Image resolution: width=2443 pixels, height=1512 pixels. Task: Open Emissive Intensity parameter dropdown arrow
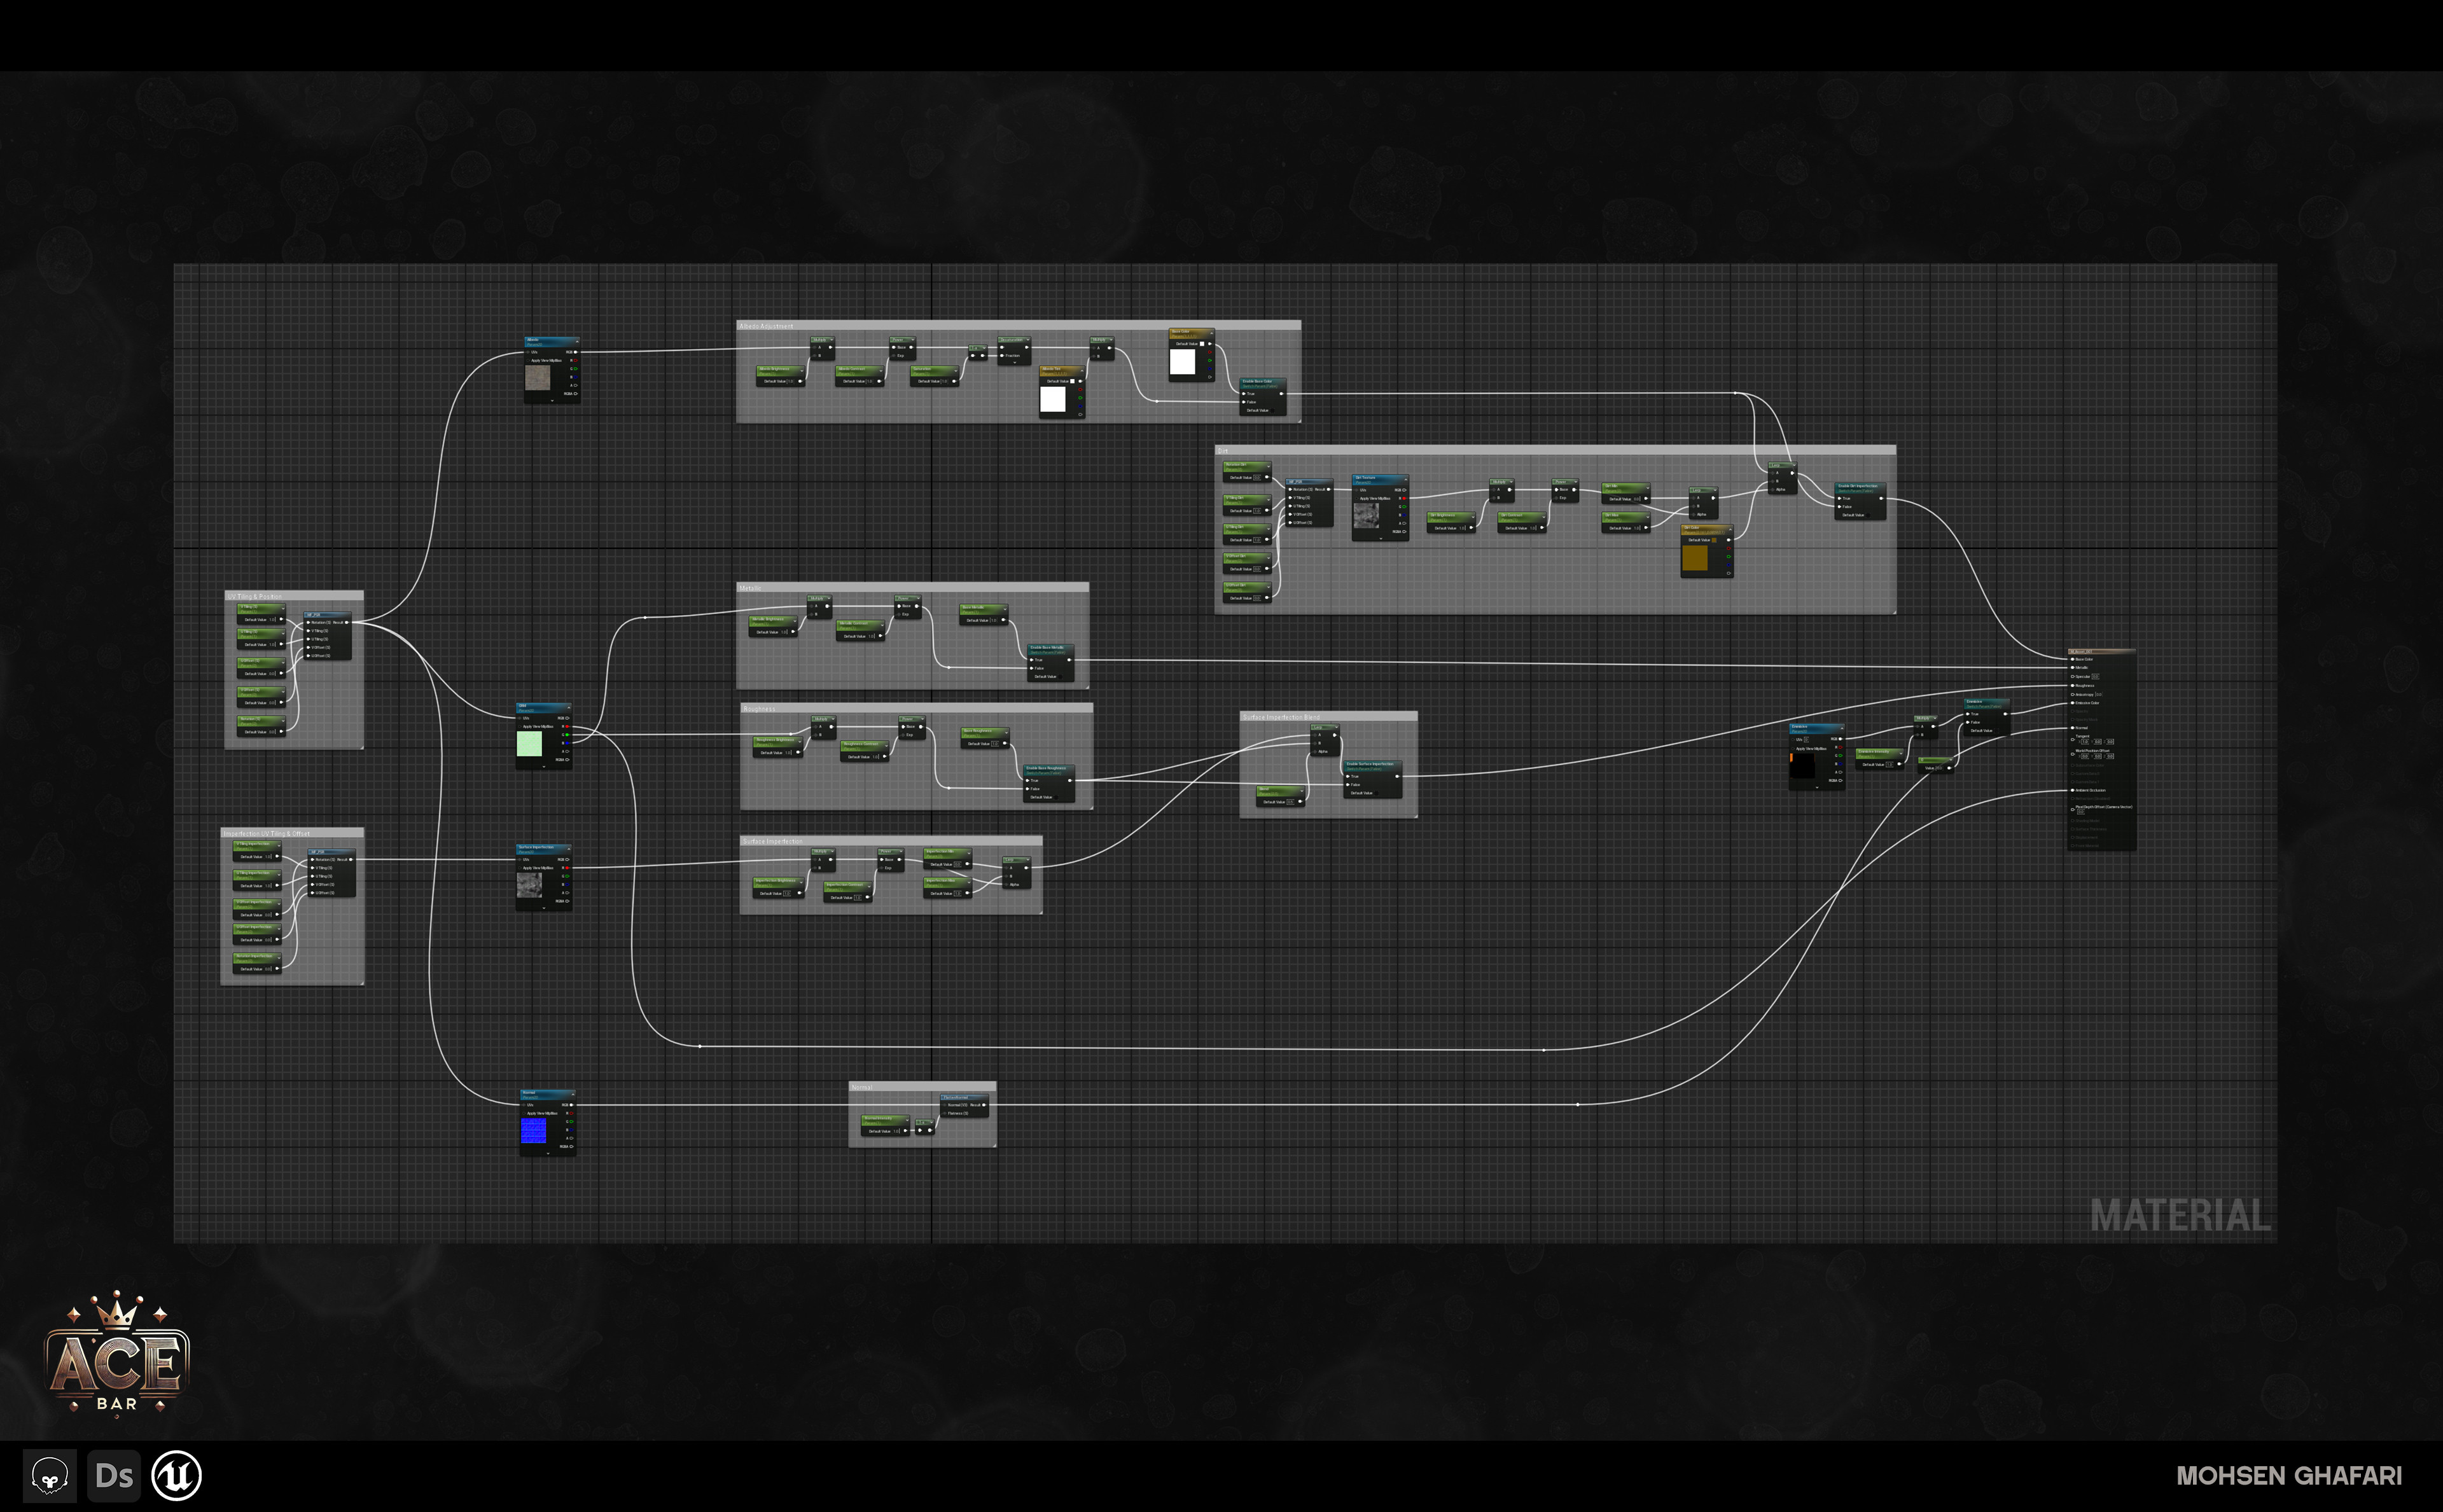click(x=1901, y=754)
